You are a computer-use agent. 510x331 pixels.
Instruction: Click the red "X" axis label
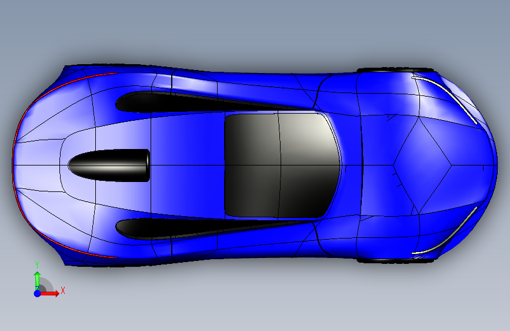(x=63, y=290)
